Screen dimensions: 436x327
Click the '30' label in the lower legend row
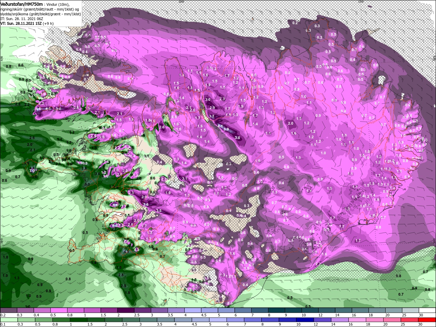coord(420,324)
